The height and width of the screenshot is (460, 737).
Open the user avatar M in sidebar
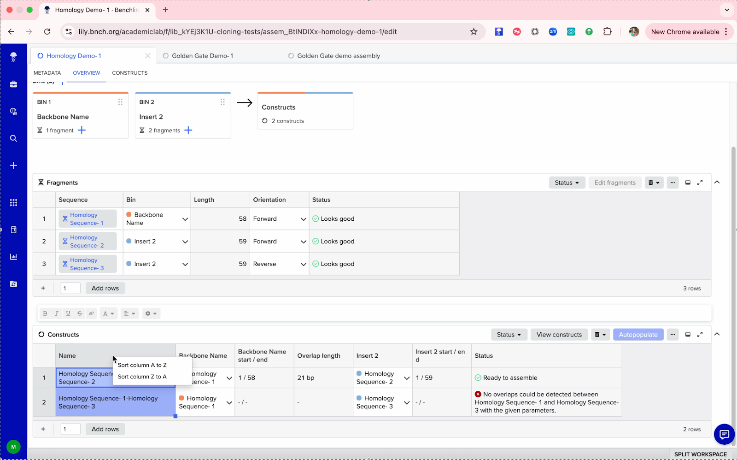click(13, 447)
